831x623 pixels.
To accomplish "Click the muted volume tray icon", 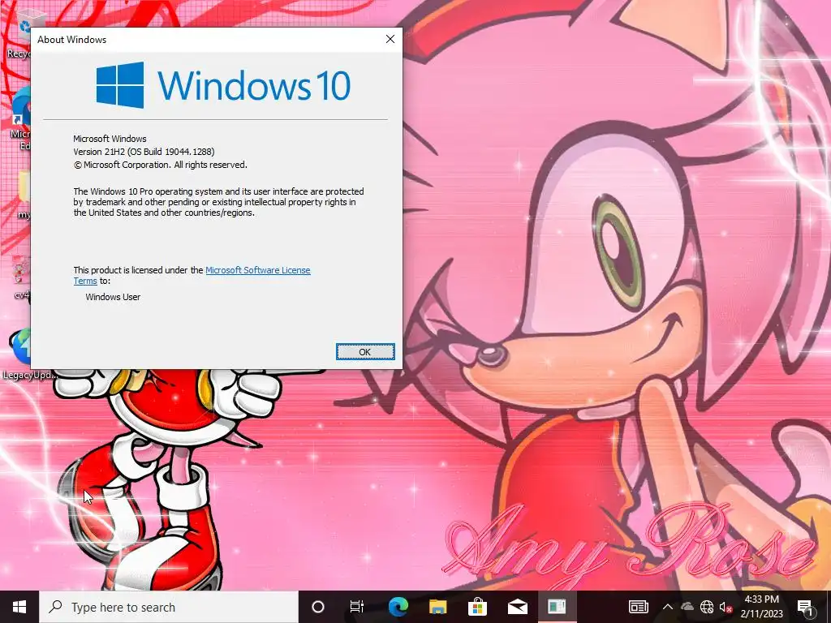I will point(726,607).
